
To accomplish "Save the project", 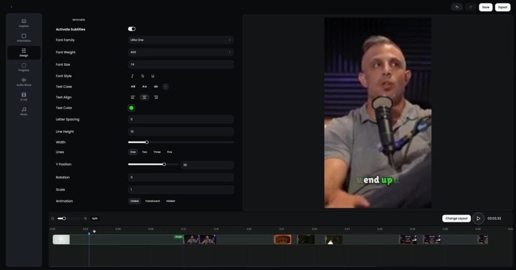I will 485,7.
